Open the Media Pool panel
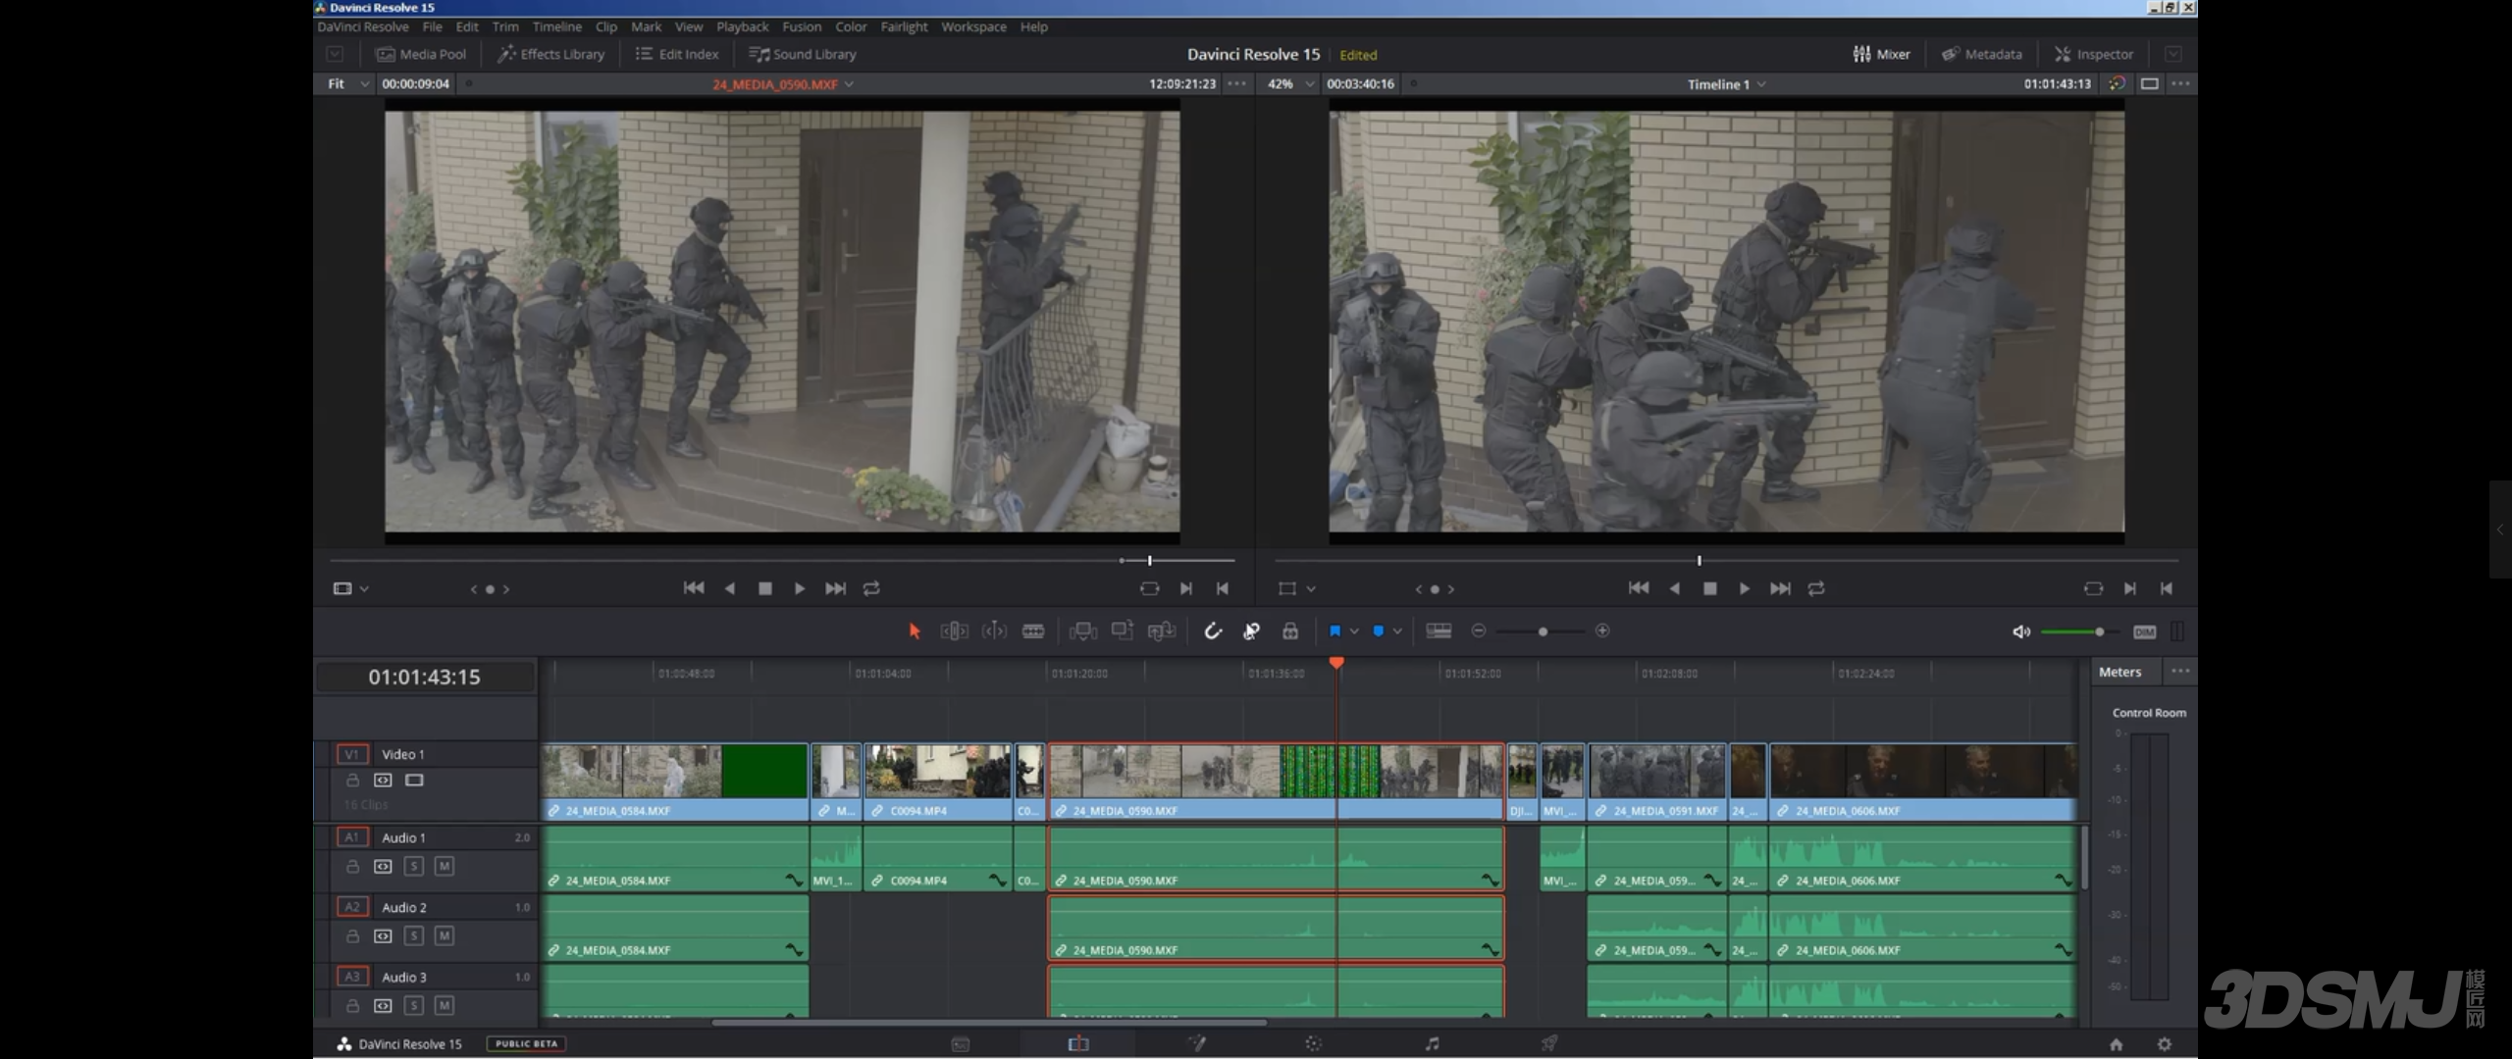 click(x=421, y=54)
